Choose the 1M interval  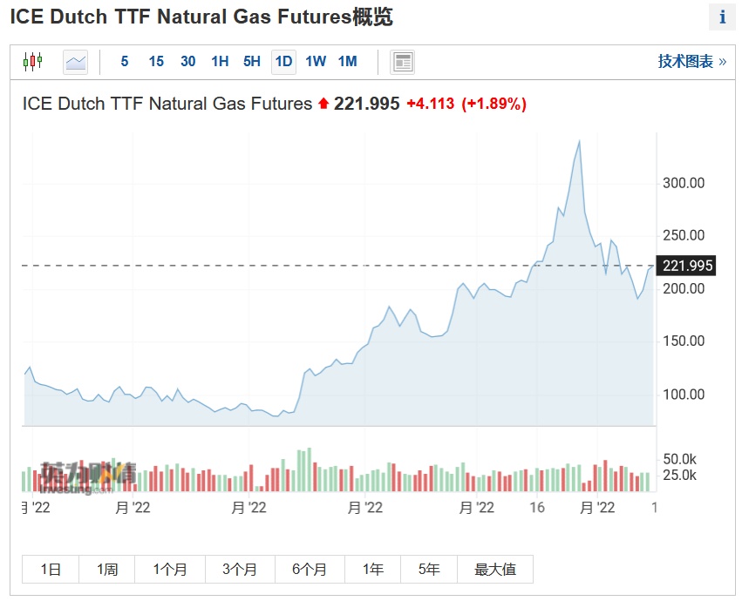point(347,62)
